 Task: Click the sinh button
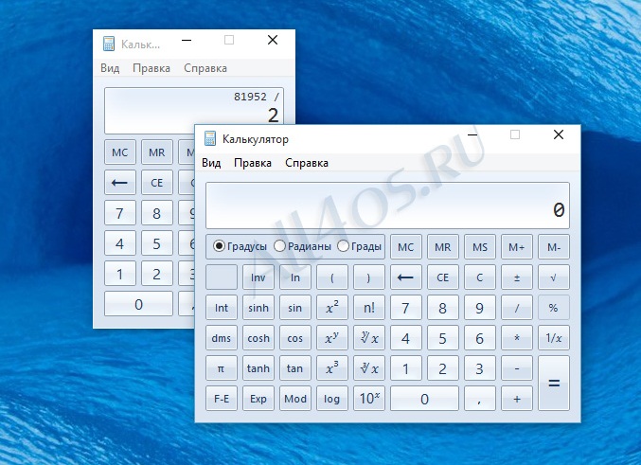point(258,308)
